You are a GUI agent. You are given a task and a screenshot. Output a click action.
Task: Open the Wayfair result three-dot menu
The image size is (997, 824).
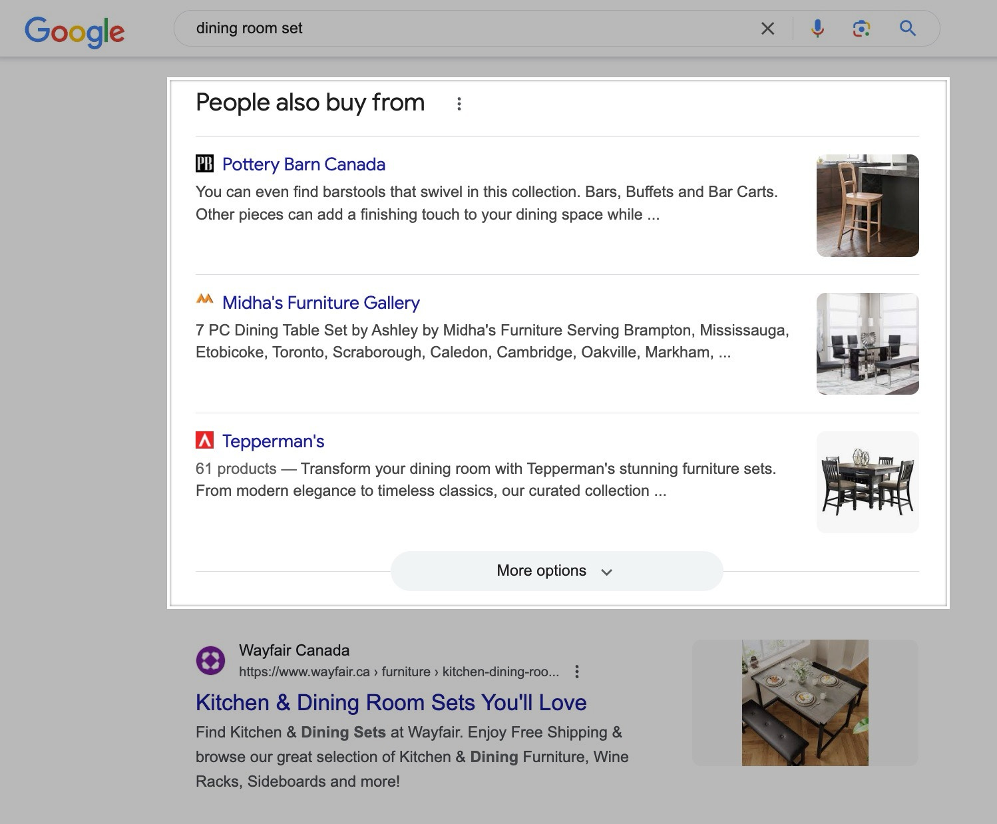[577, 672]
